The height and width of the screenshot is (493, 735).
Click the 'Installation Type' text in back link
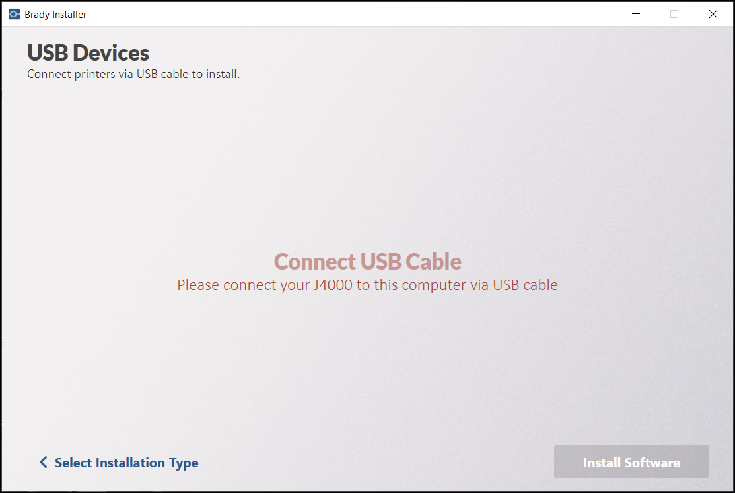147,463
